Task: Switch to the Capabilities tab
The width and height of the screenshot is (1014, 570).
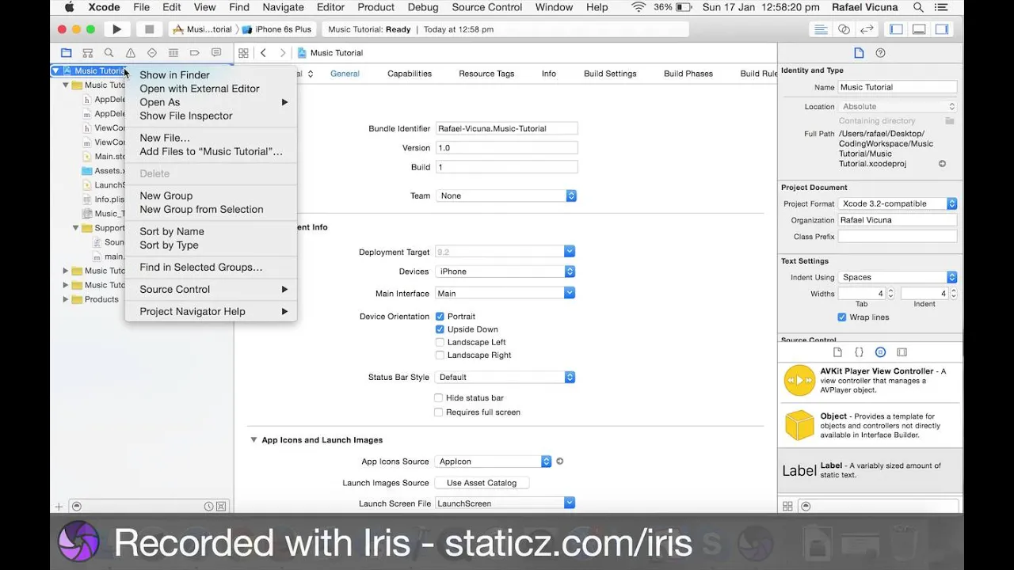Action: 410,74
